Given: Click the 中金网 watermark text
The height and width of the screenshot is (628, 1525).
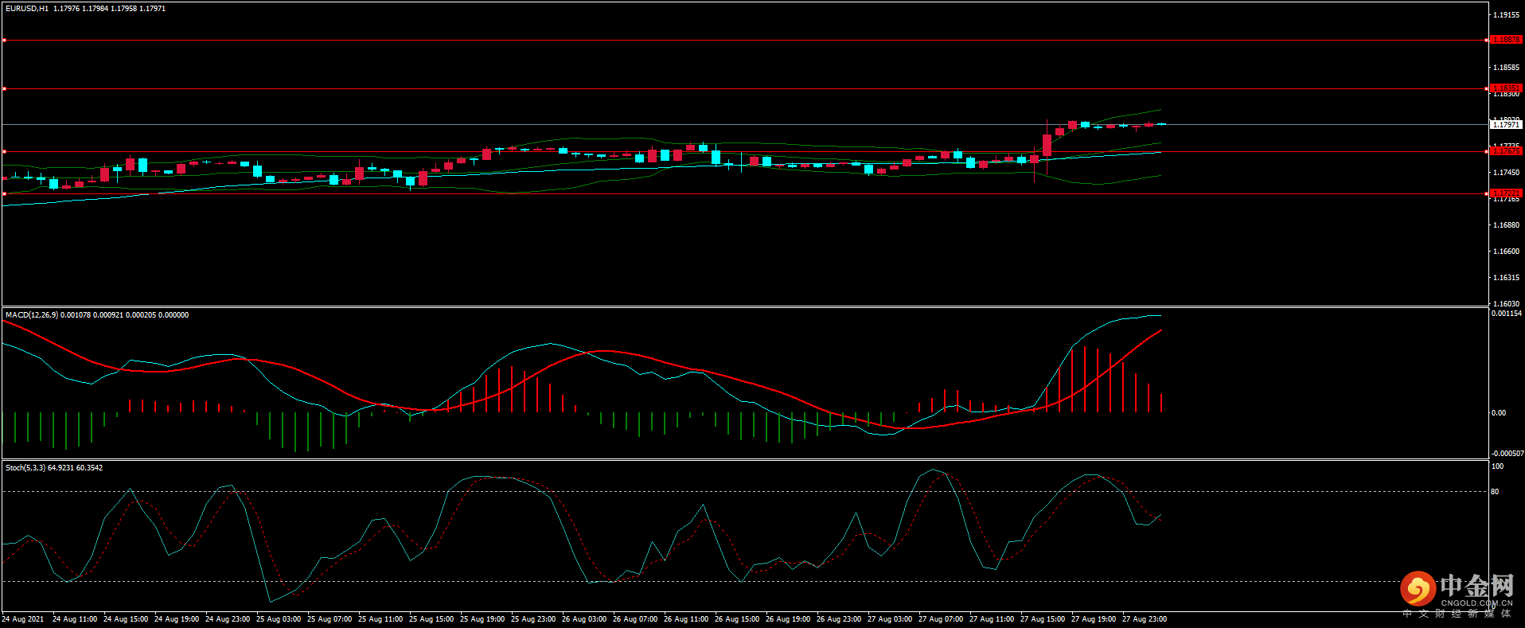Looking at the screenshot, I should (x=1477, y=587).
